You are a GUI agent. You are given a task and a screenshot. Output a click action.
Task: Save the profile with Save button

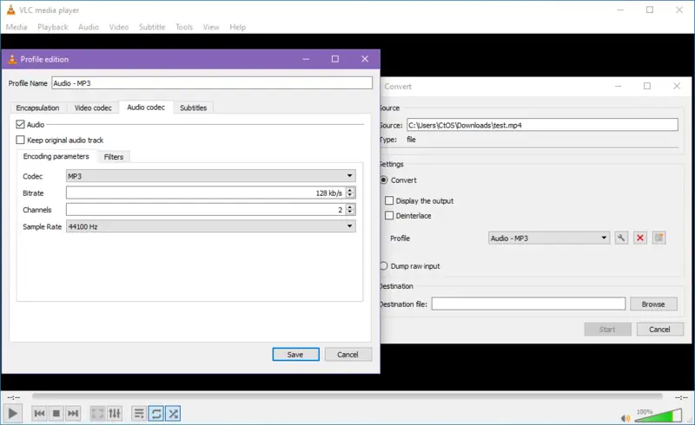(295, 354)
